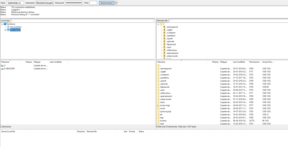Image resolution: width=288 pixels, height=147 pixels.
Task: Select .softaculous in remote tree
Action: (x=171, y=50)
